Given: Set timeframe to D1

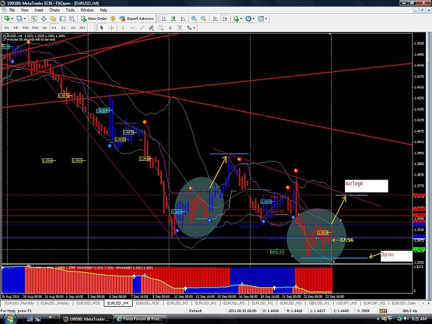Looking at the screenshot, I should point(64,28).
